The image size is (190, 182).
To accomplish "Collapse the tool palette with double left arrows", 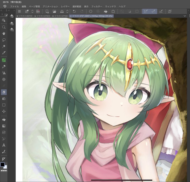I will [x=1, y=10].
